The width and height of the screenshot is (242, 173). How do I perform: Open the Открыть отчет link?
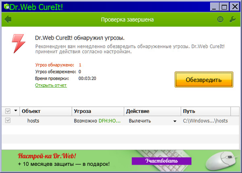pyautogui.click(x=51, y=85)
